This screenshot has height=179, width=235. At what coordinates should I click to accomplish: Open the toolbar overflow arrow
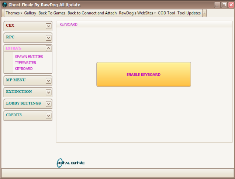pyautogui.click(x=204, y=13)
